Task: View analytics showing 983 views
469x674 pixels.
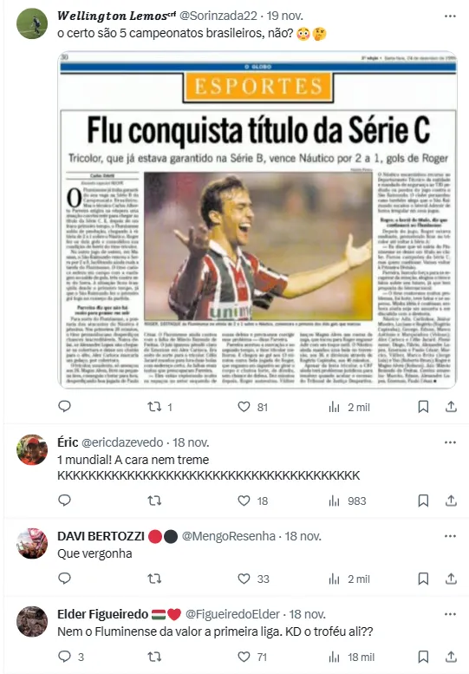Action: click(x=347, y=501)
